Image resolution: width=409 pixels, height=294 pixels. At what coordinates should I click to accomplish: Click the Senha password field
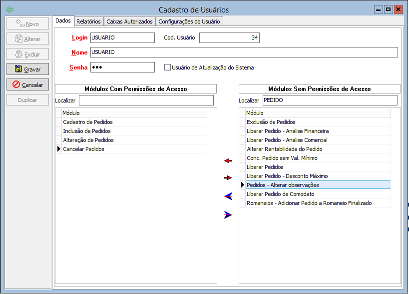pos(122,67)
